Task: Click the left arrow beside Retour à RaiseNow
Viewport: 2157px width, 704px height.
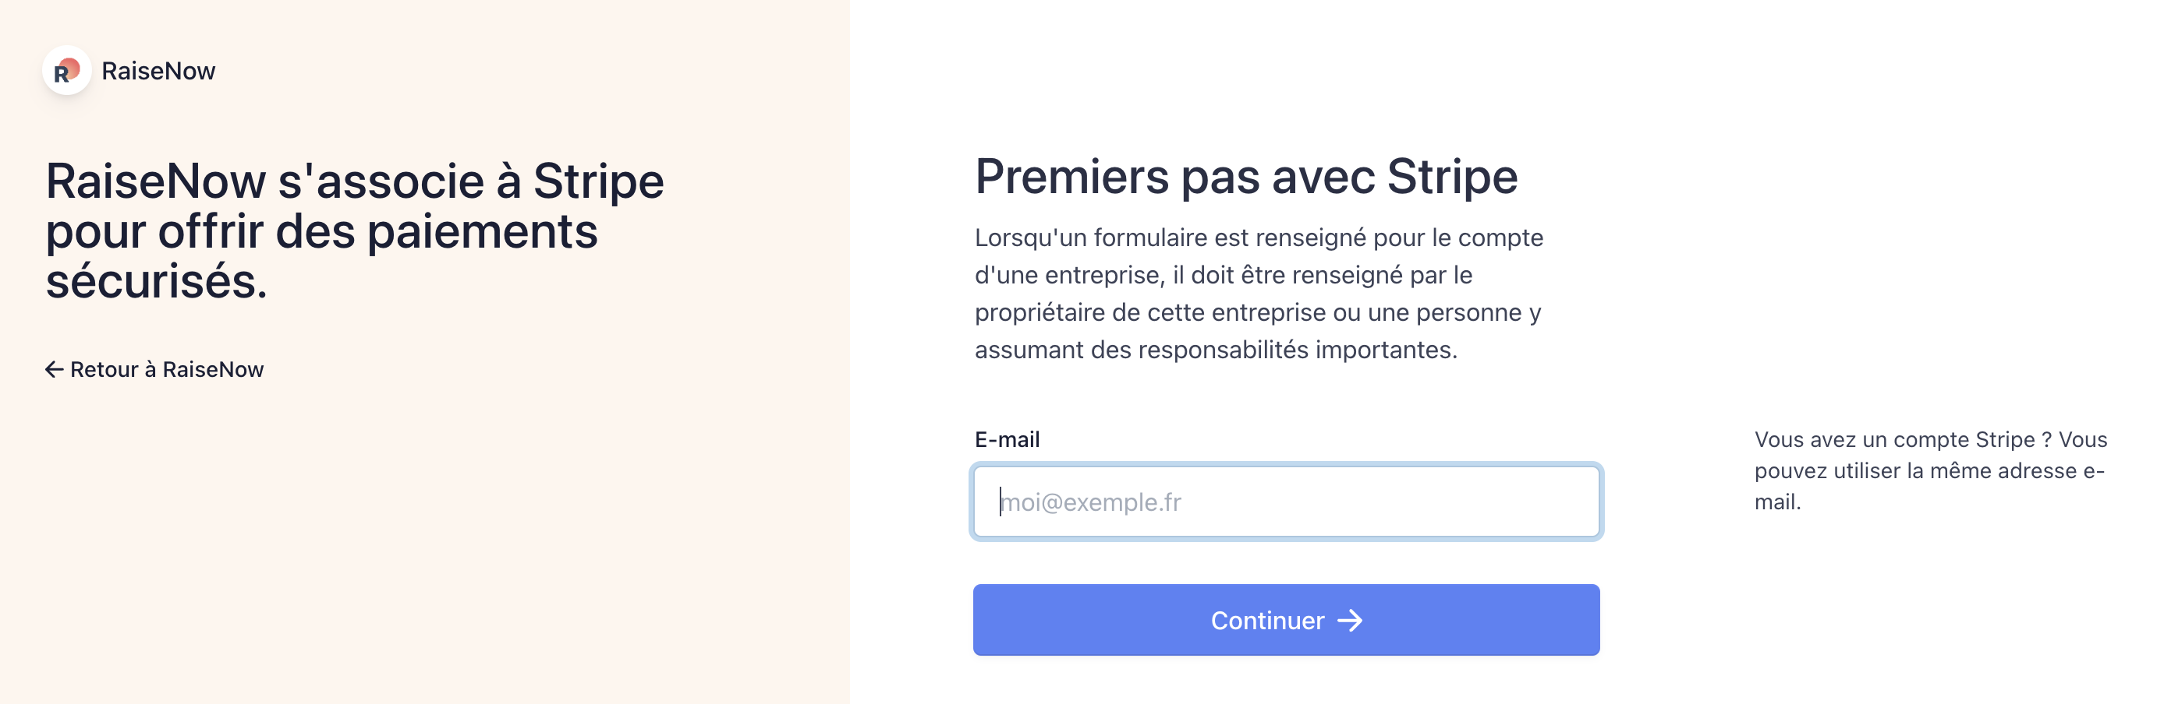Action: click(x=55, y=370)
